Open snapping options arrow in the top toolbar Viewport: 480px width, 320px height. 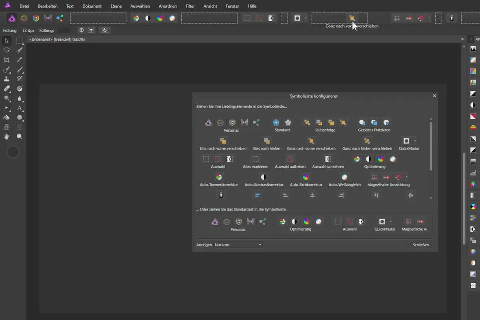[x=429, y=18]
